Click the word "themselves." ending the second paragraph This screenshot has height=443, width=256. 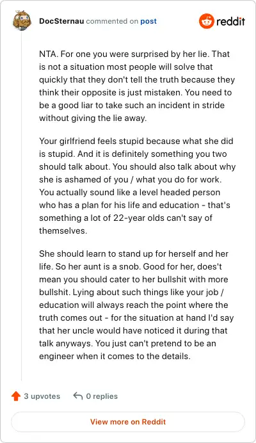click(x=63, y=230)
